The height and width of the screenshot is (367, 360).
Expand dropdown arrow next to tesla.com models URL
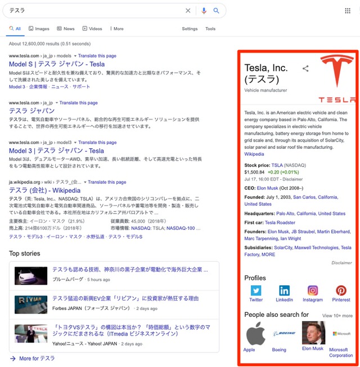click(x=75, y=56)
